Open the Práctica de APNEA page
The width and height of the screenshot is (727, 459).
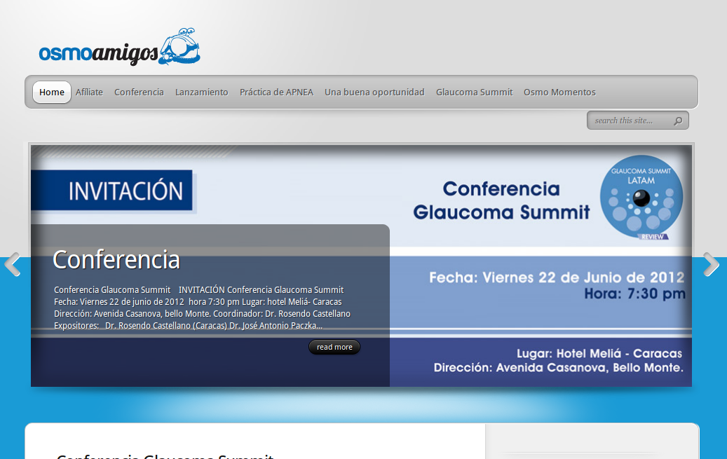276,93
